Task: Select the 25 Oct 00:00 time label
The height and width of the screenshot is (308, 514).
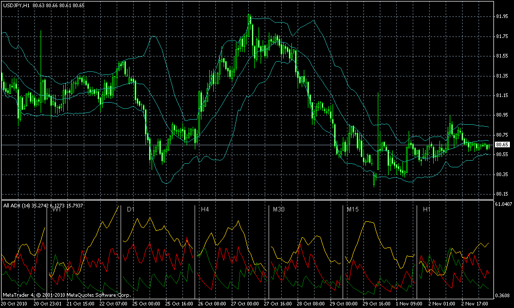Action: (x=146, y=304)
